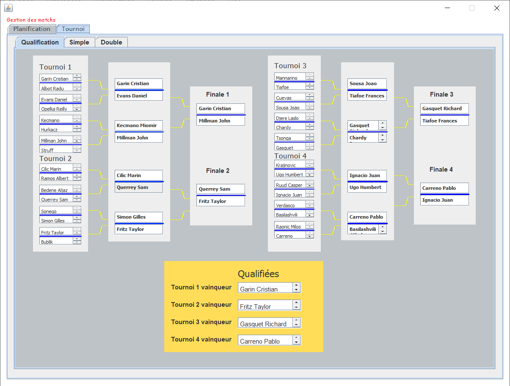Open the Double sub-tab
Image resolution: width=510 pixels, height=386 pixels.
click(111, 42)
